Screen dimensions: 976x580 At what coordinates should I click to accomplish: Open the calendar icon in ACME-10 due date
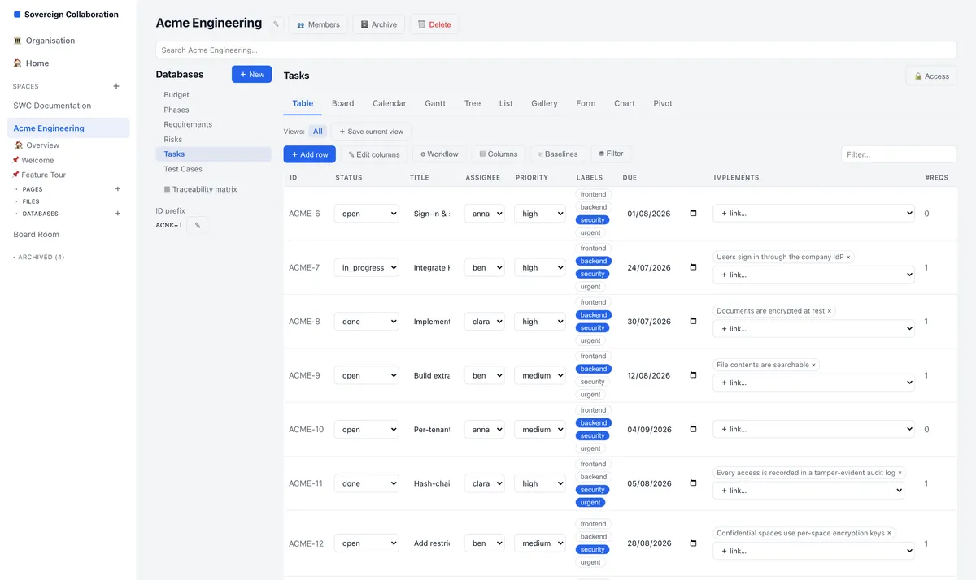pyautogui.click(x=693, y=429)
